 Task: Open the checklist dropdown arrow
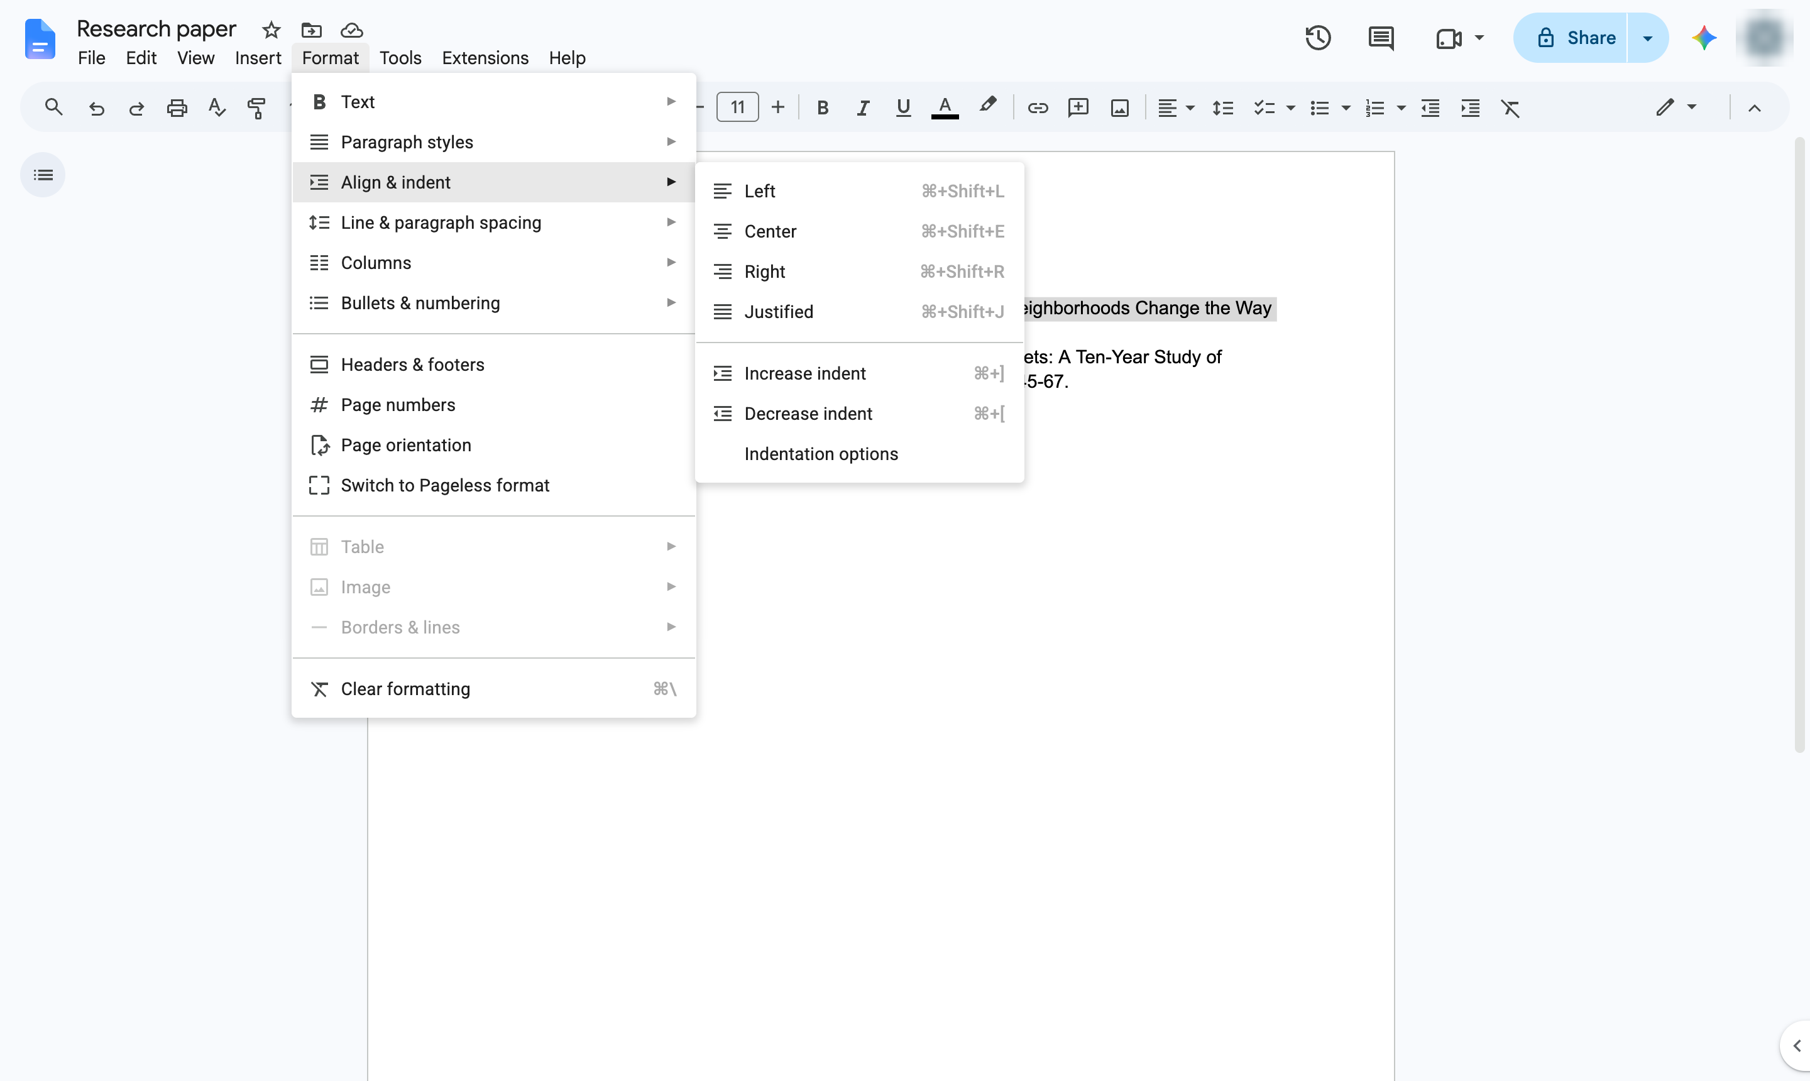tap(1290, 108)
